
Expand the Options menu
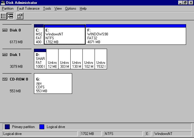[71, 8]
